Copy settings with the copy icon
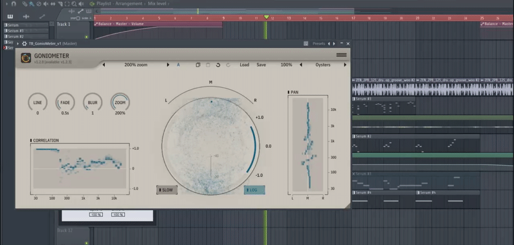The height and width of the screenshot is (245, 514). click(x=198, y=65)
